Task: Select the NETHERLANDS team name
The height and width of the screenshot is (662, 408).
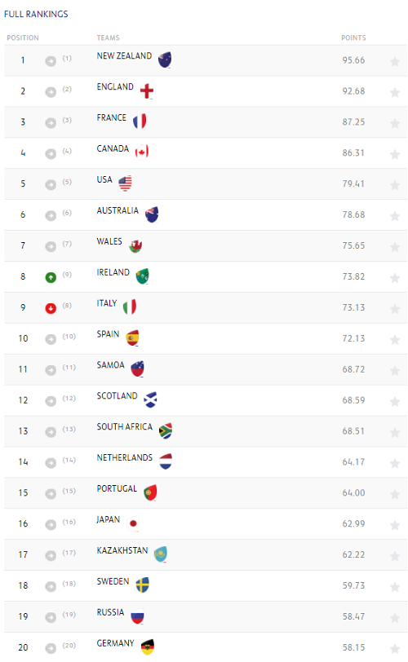Action: [x=125, y=457]
